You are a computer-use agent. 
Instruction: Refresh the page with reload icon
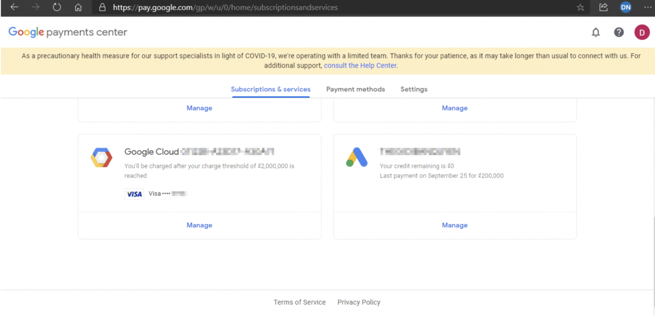(57, 7)
